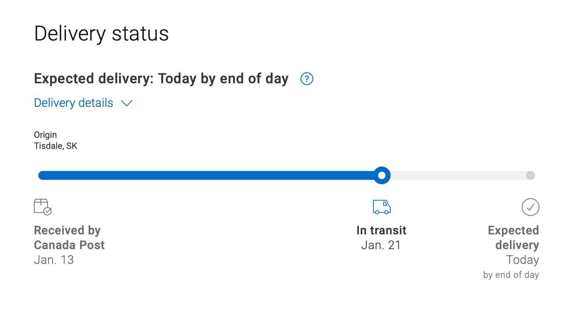Click the package received box icon

(42, 207)
